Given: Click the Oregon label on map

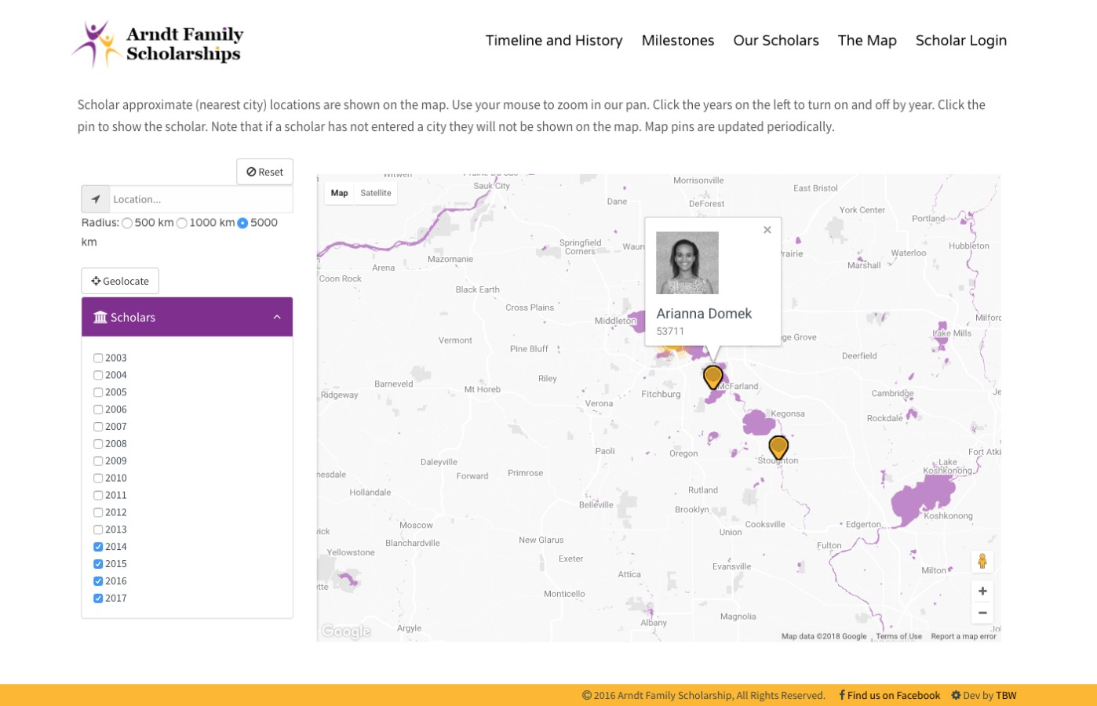Looking at the screenshot, I should pyautogui.click(x=683, y=453).
